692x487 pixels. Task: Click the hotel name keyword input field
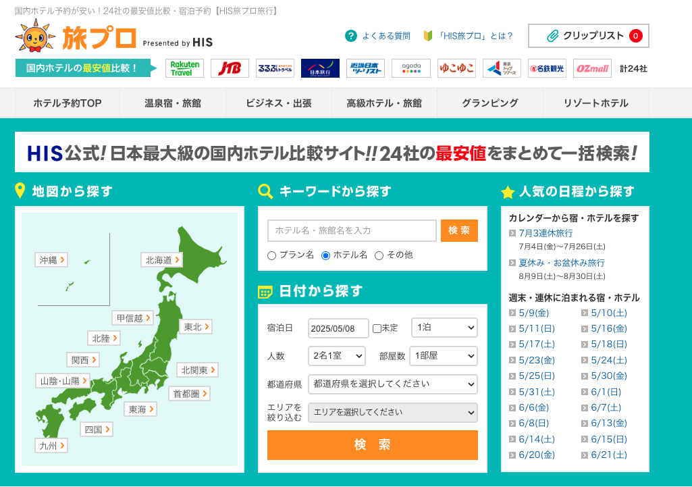[x=352, y=230]
